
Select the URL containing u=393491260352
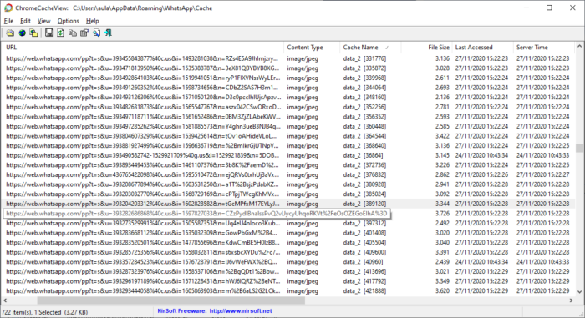[142, 88]
